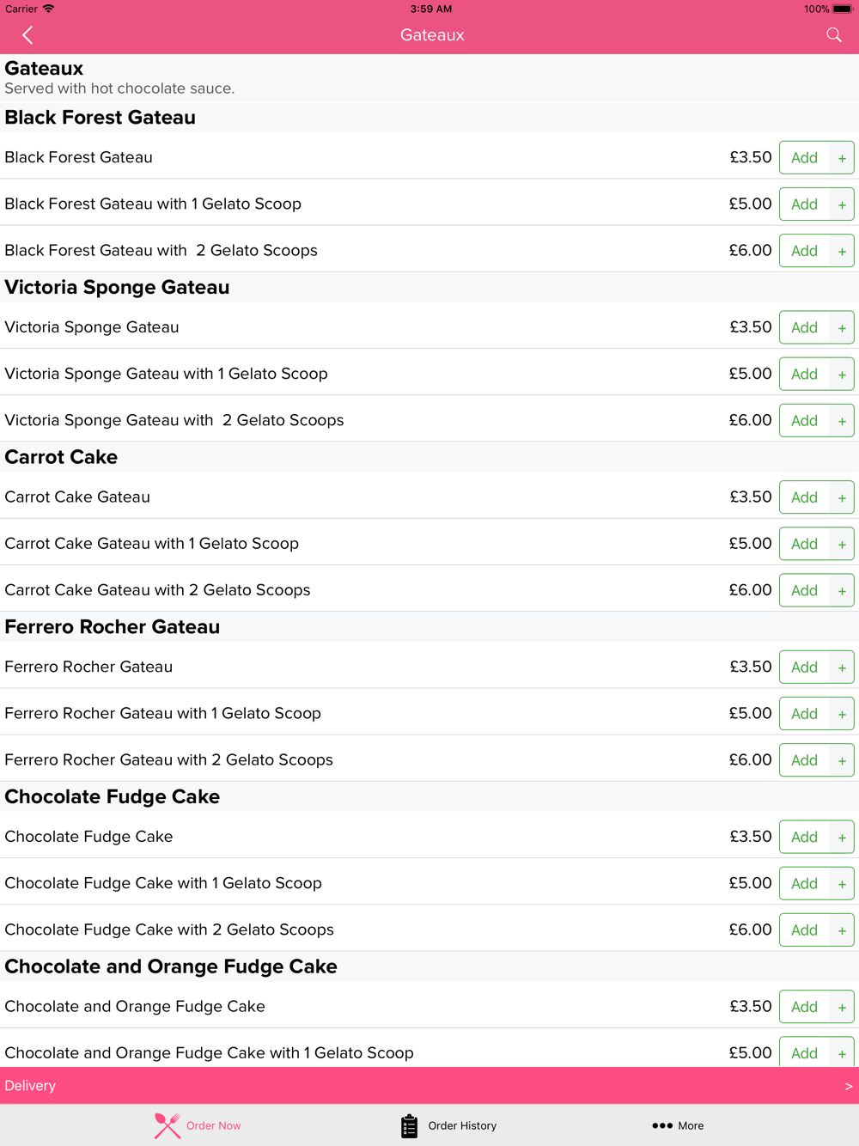Screen dimensions: 859x1146
Task: Select Victoria Sponge Gateau with 2 Gelato Scoops row
Action: click(429, 420)
